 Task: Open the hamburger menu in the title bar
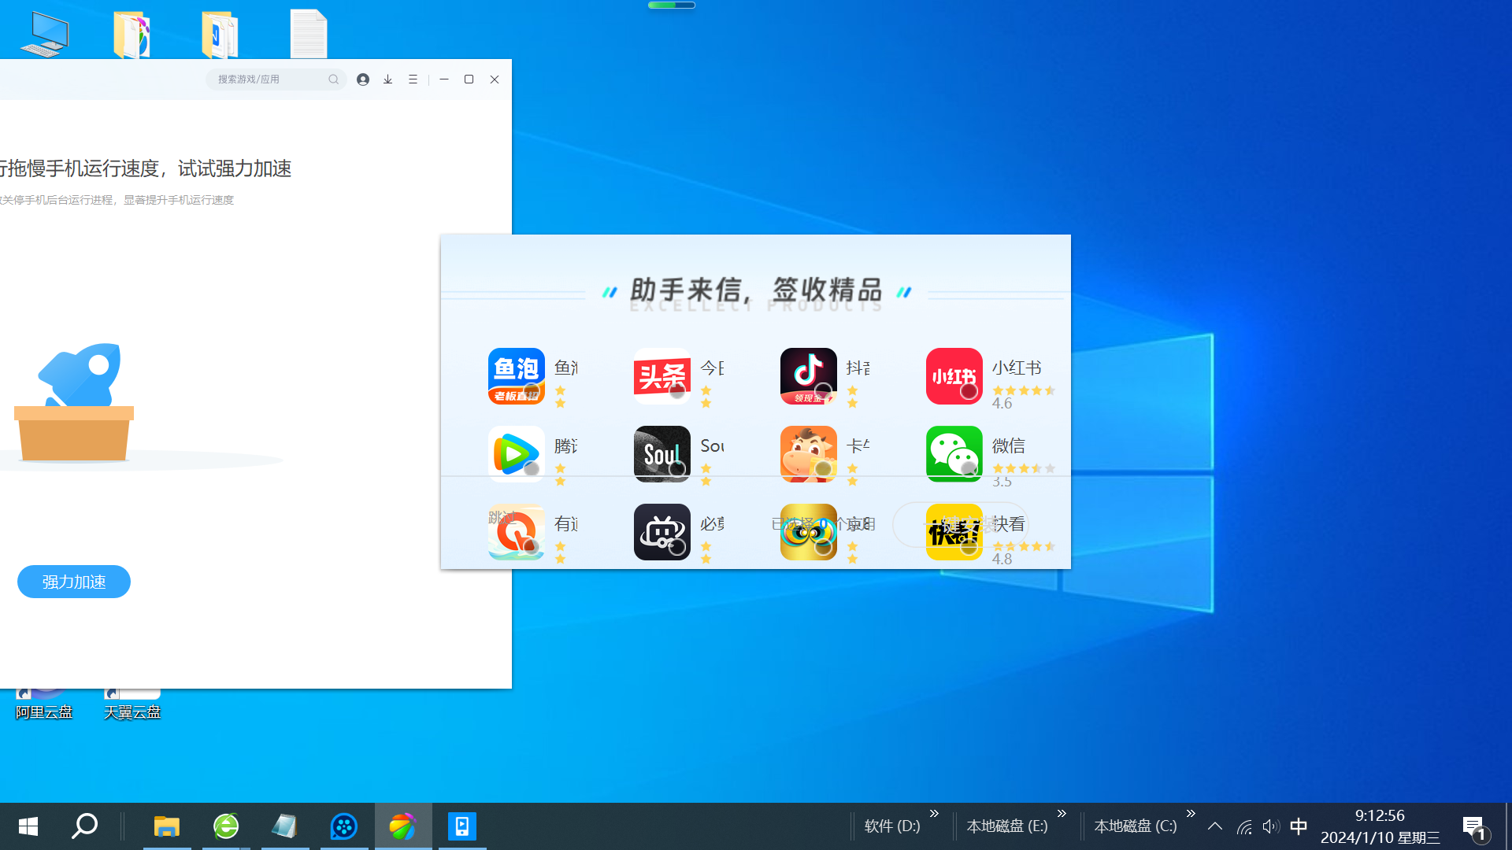click(x=413, y=79)
